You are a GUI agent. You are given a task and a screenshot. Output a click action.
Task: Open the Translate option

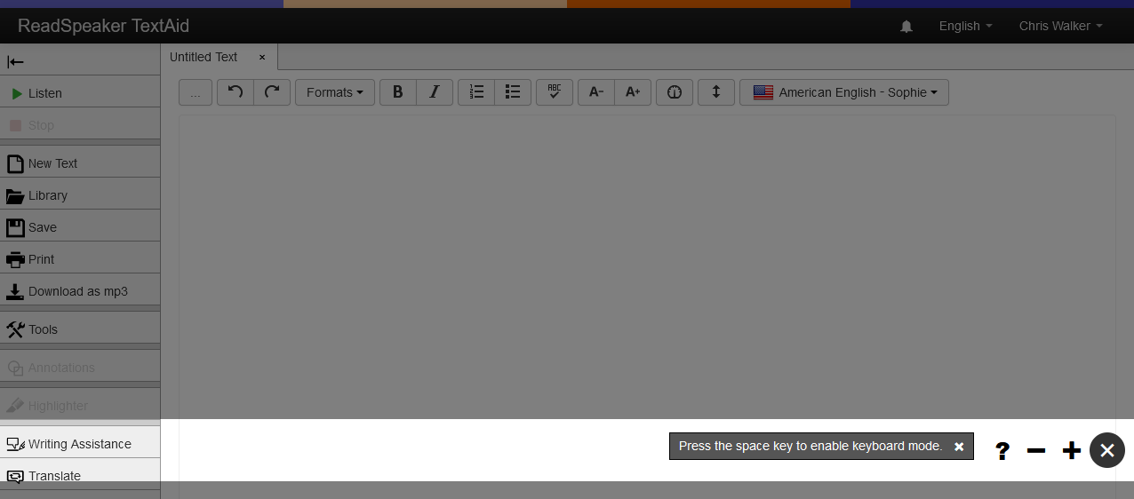tap(80, 476)
